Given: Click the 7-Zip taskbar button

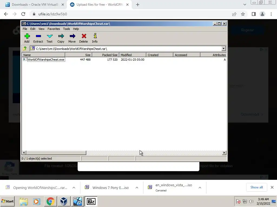Looking at the screenshot, I should [91, 201].
